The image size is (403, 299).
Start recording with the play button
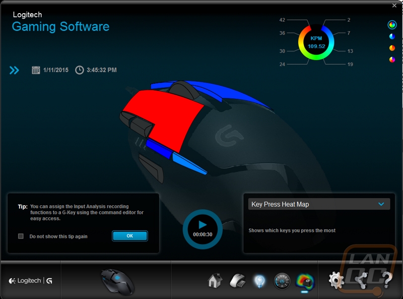(203, 225)
